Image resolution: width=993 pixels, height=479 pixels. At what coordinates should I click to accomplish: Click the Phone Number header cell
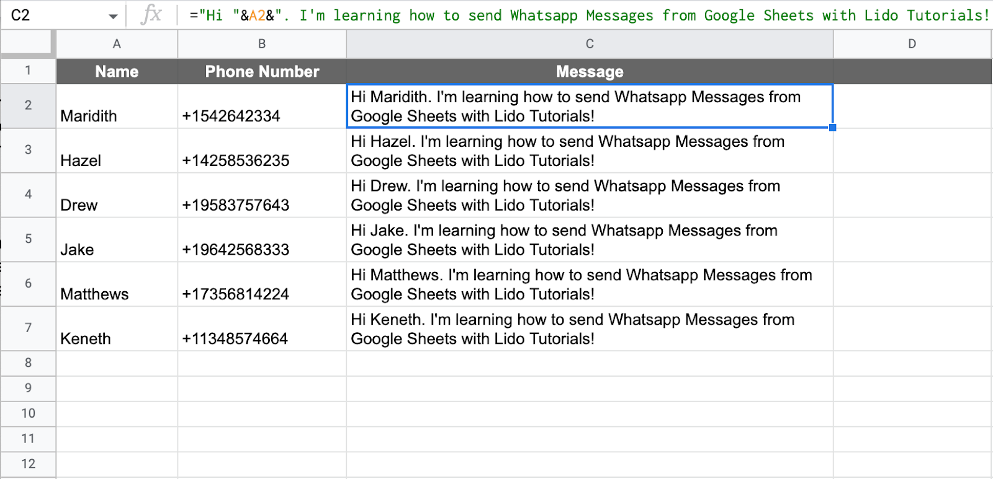tap(262, 72)
